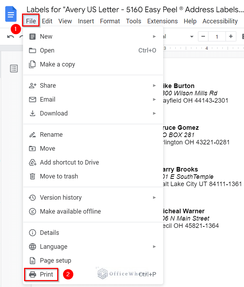Image resolution: width=244 pixels, height=287 pixels.
Task: Open the Edit menu
Action: (x=47, y=21)
